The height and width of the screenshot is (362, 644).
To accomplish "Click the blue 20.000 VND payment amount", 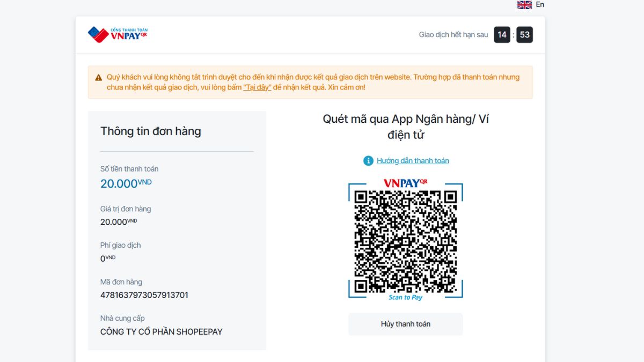I will 126,183.
